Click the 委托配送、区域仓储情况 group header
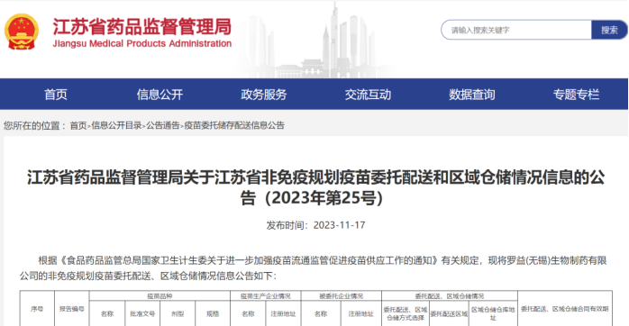This screenshot has height=326, width=629. (x=450, y=296)
